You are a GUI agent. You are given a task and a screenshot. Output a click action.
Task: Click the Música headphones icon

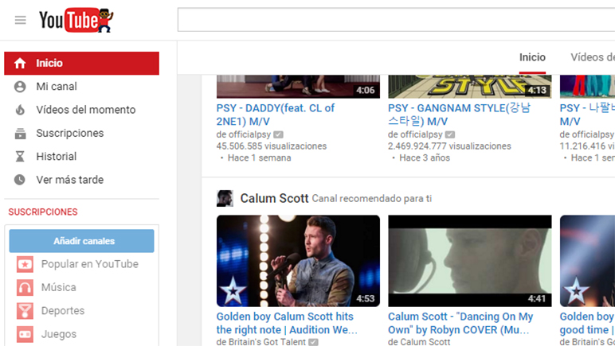25,288
